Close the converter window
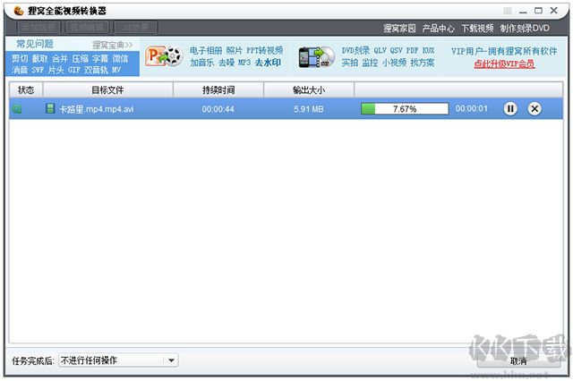This screenshot has height=381, width=573. coord(553,11)
